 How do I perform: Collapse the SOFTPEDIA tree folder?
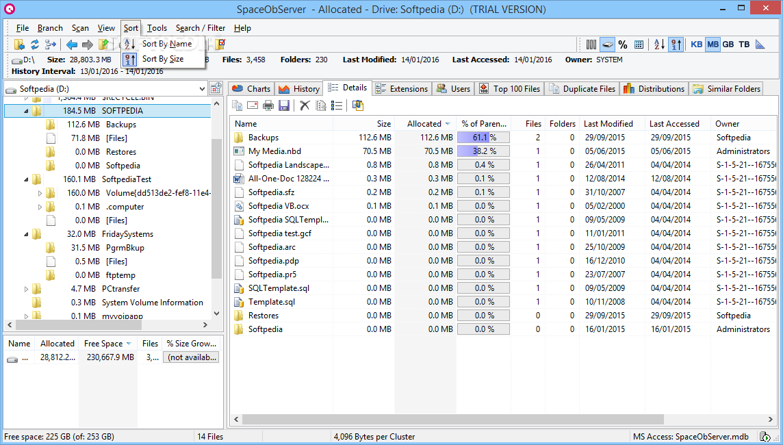pyautogui.click(x=26, y=111)
